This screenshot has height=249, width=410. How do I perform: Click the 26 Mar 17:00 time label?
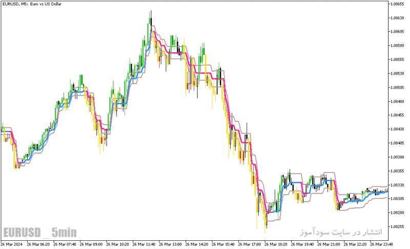pos(250,244)
